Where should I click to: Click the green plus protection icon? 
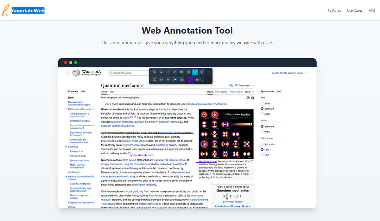[248, 98]
